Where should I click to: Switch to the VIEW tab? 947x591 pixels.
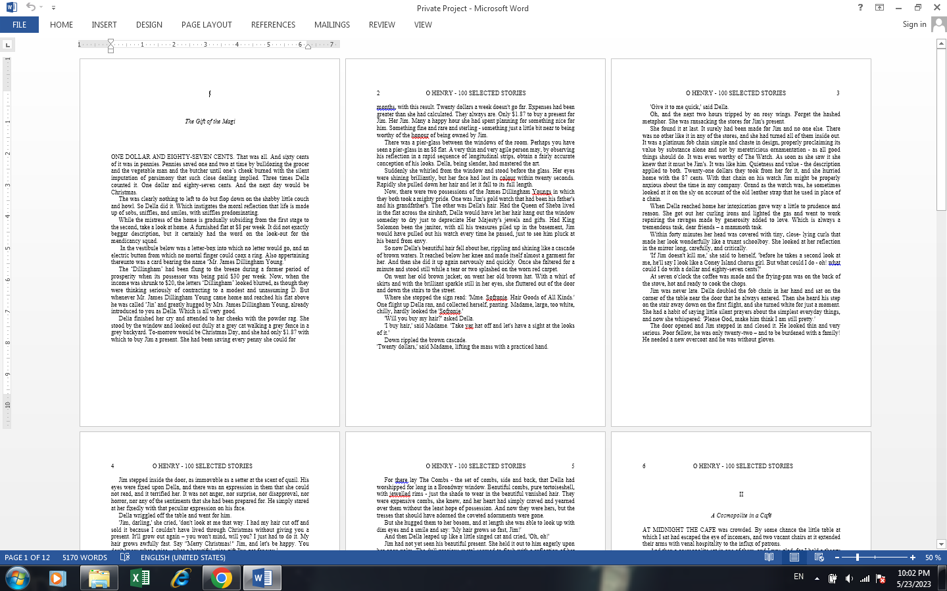423,25
